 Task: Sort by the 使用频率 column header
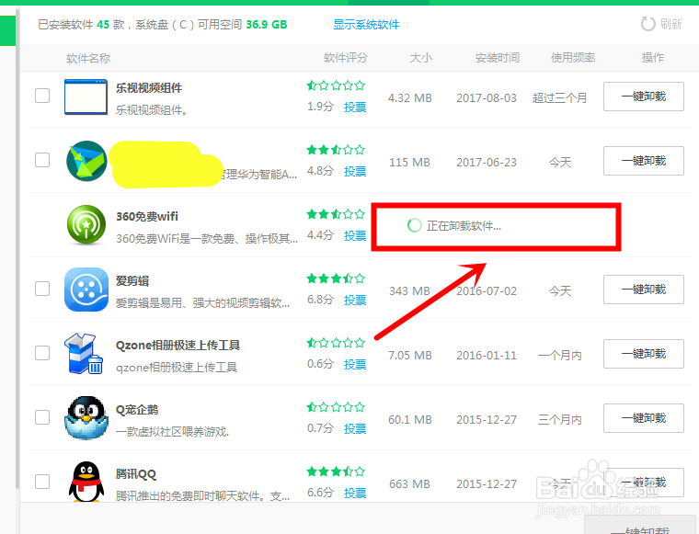point(573,58)
